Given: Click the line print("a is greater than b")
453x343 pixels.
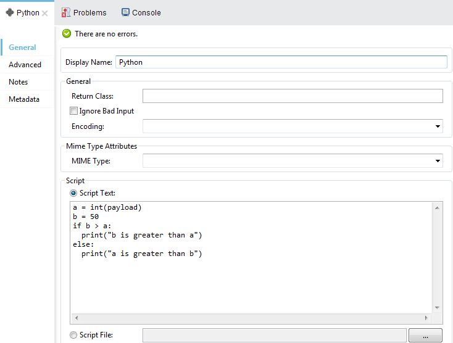Looking at the screenshot, I should tap(141, 254).
